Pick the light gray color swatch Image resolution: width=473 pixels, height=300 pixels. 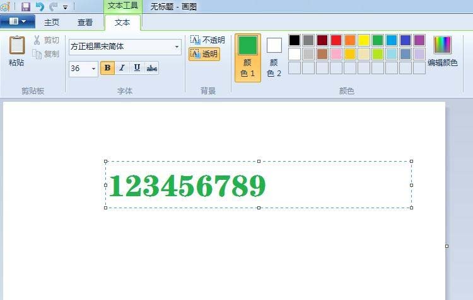click(308, 54)
